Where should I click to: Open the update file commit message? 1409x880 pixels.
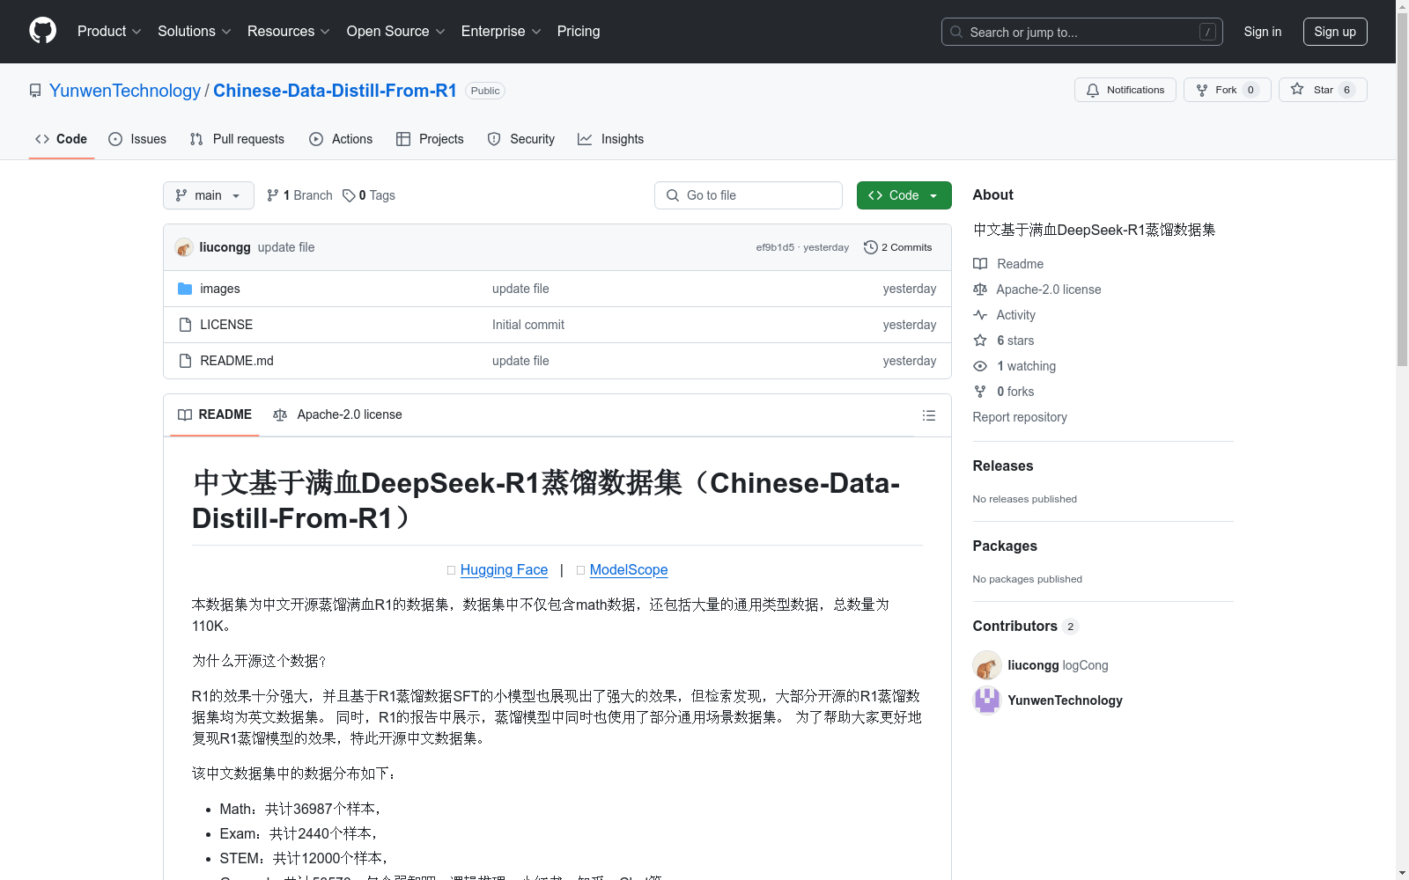(286, 247)
